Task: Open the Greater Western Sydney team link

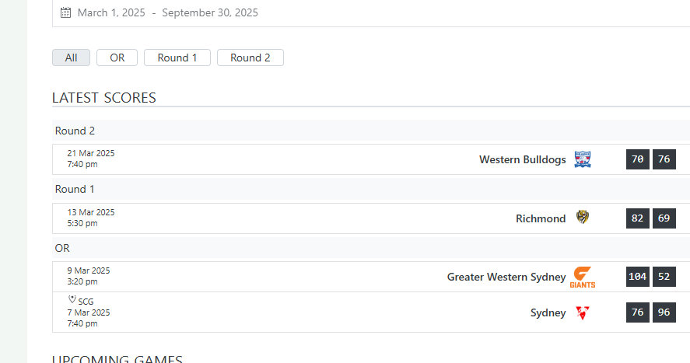Action: [506, 277]
